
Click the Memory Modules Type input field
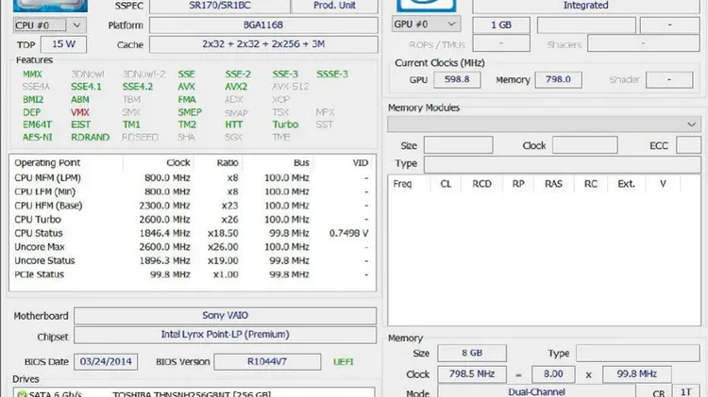point(563,165)
